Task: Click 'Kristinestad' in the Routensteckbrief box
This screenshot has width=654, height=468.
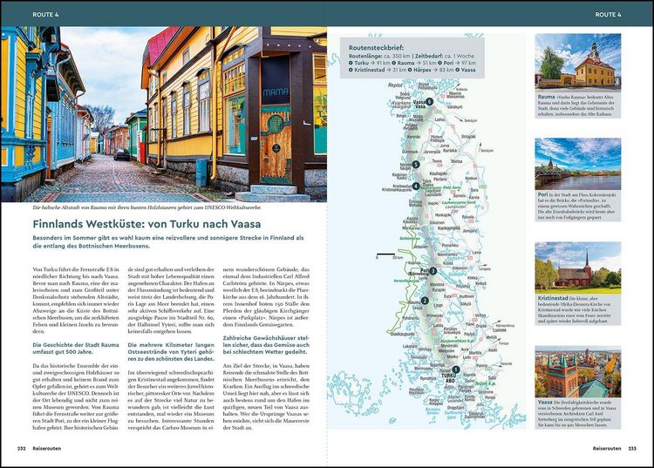Action: click(370, 70)
